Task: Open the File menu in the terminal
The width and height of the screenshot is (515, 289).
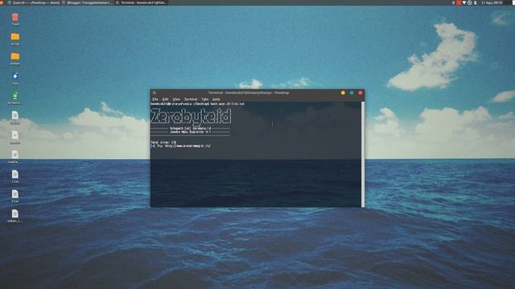Action: 155,99
